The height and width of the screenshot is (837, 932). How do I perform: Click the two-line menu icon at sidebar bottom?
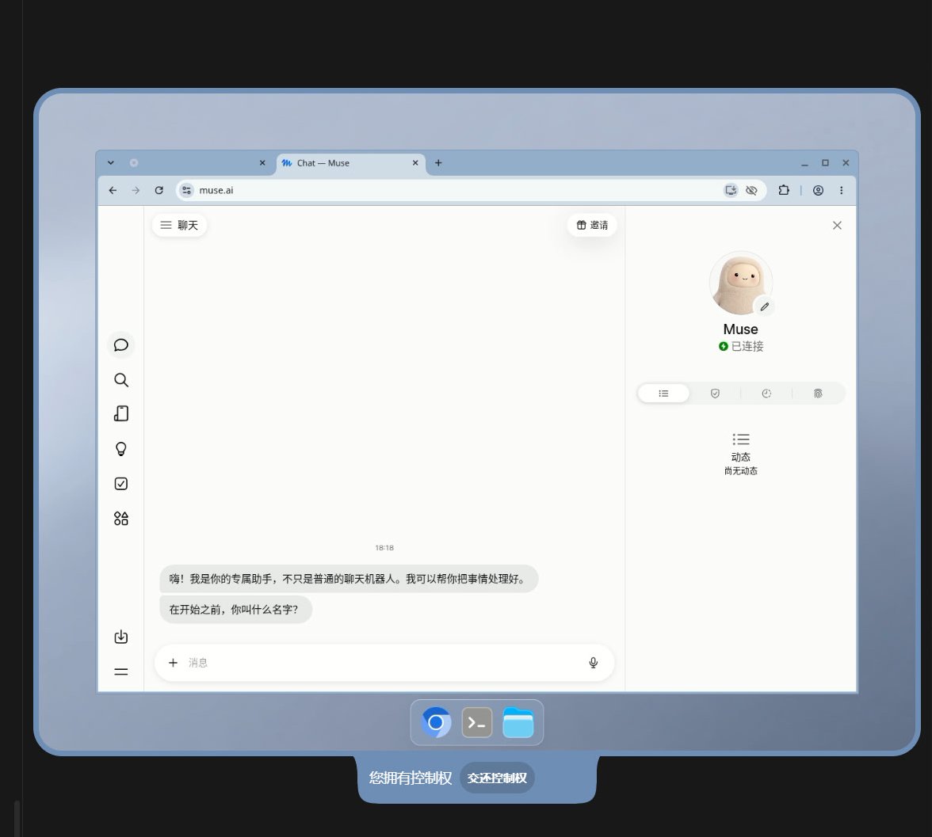pyautogui.click(x=120, y=672)
